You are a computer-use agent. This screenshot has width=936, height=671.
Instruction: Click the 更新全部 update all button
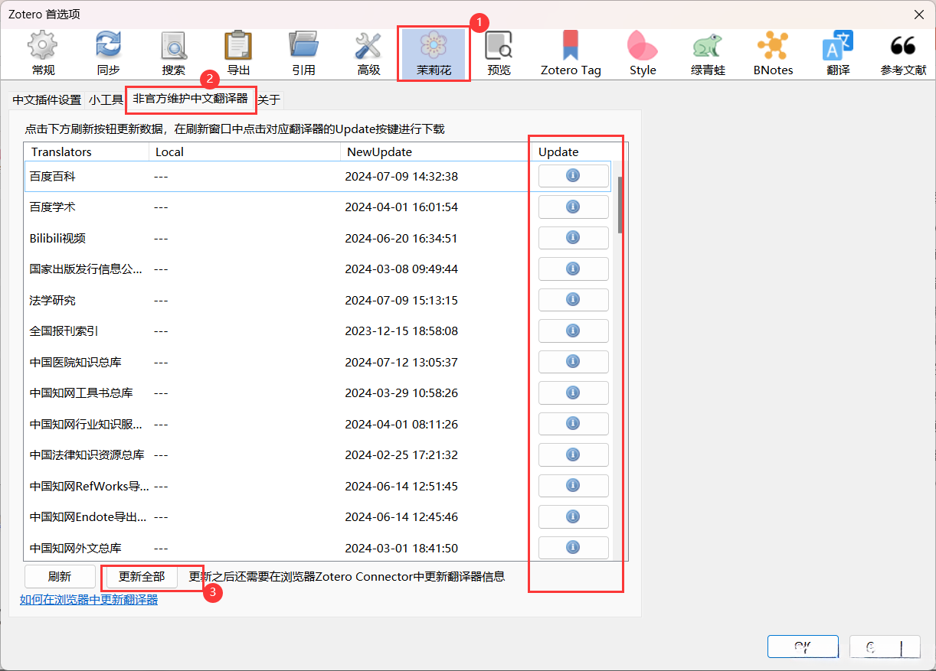[142, 577]
